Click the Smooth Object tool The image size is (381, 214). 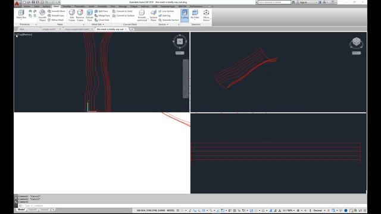click(42, 15)
